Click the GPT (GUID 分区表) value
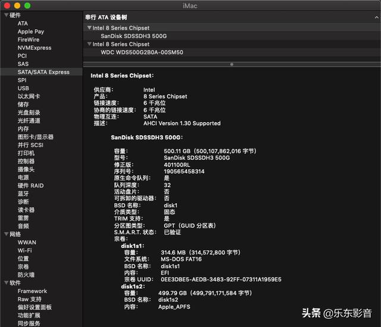The height and width of the screenshot is (327, 381). click(x=189, y=226)
